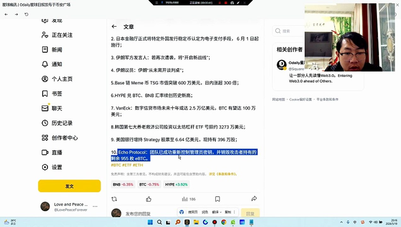401x227 pixels.
Task: Open the Love and Peace profile avatar
Action: pyautogui.click(x=45, y=207)
